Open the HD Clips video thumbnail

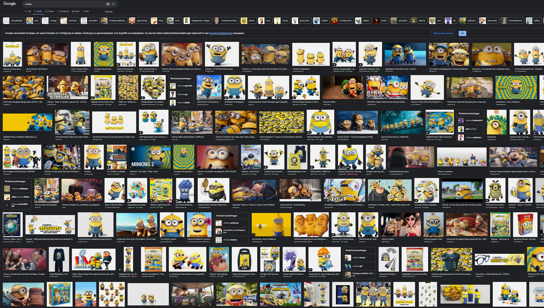(x=345, y=190)
